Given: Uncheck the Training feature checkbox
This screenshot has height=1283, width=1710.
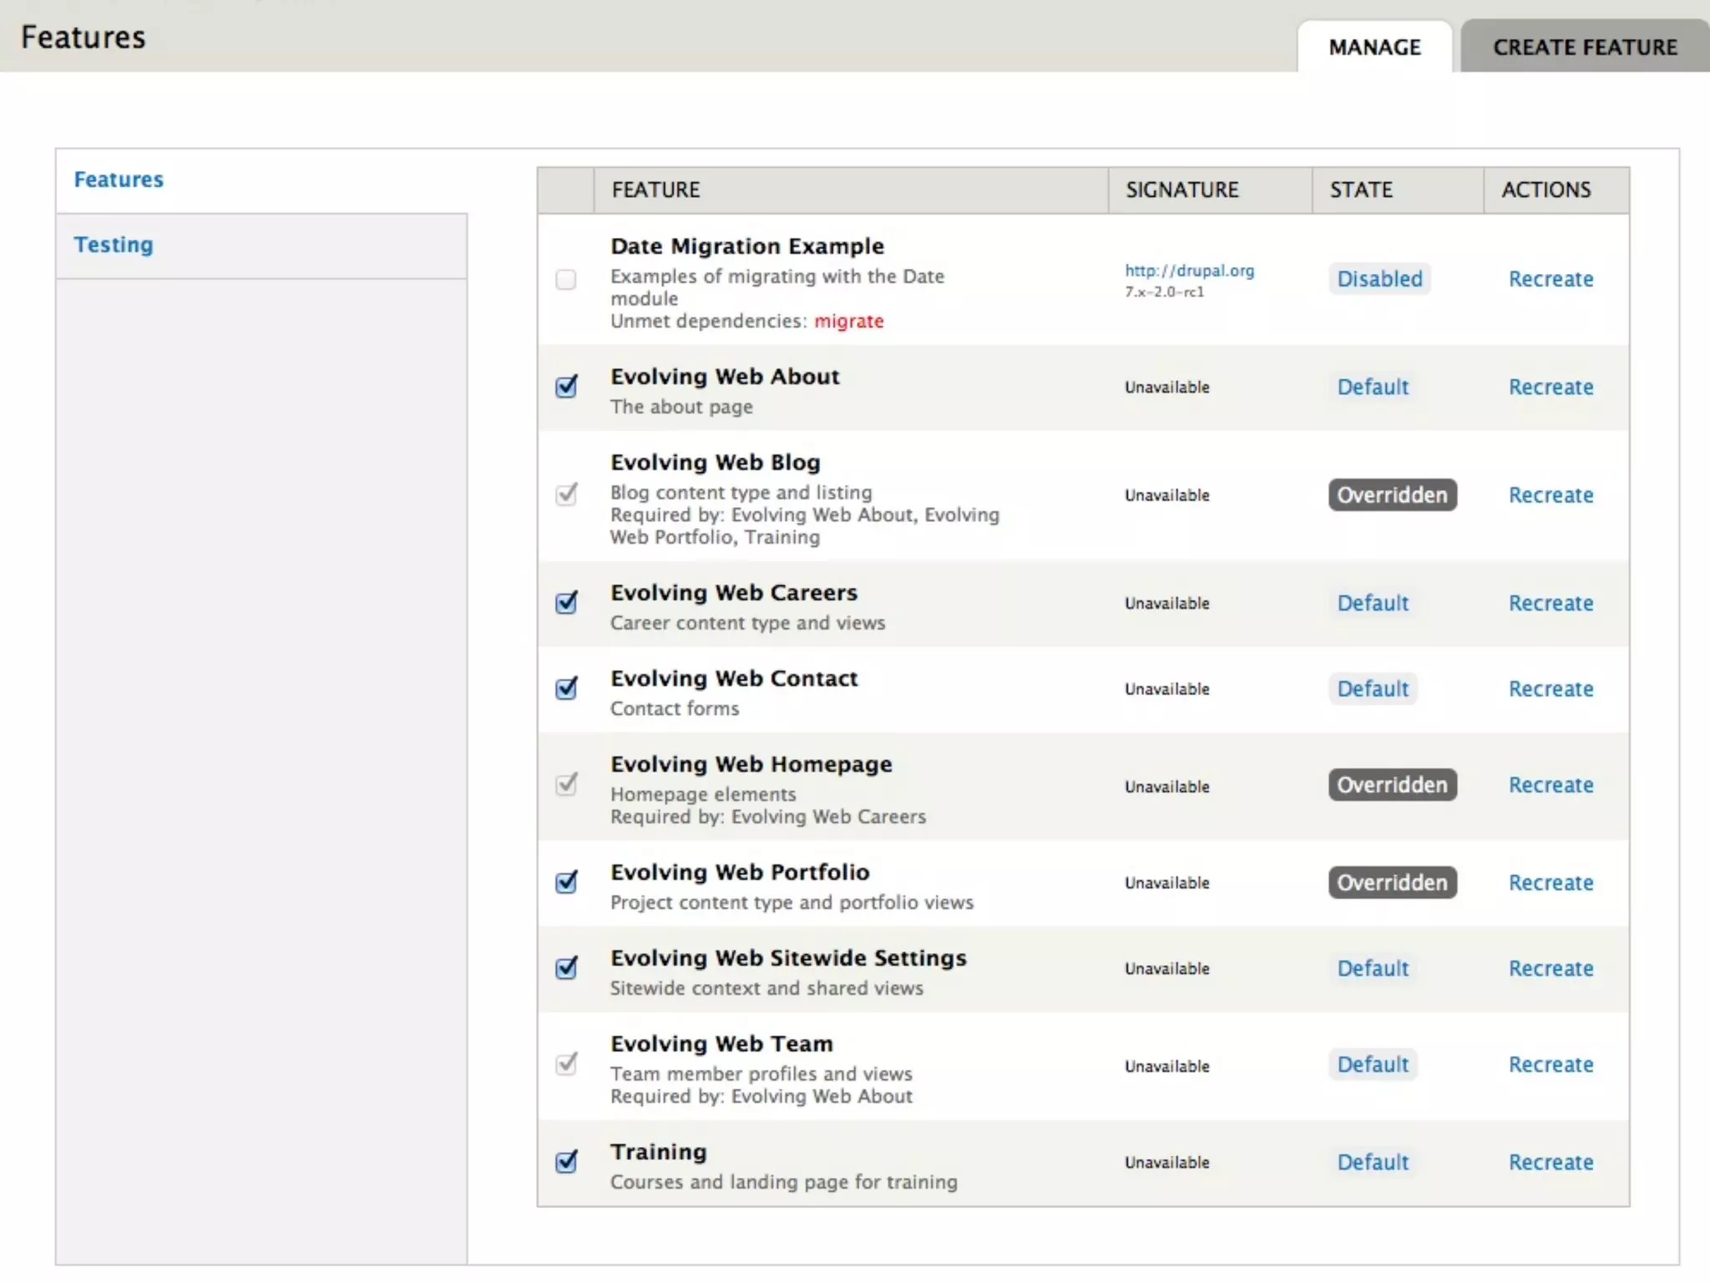Looking at the screenshot, I should (566, 1161).
